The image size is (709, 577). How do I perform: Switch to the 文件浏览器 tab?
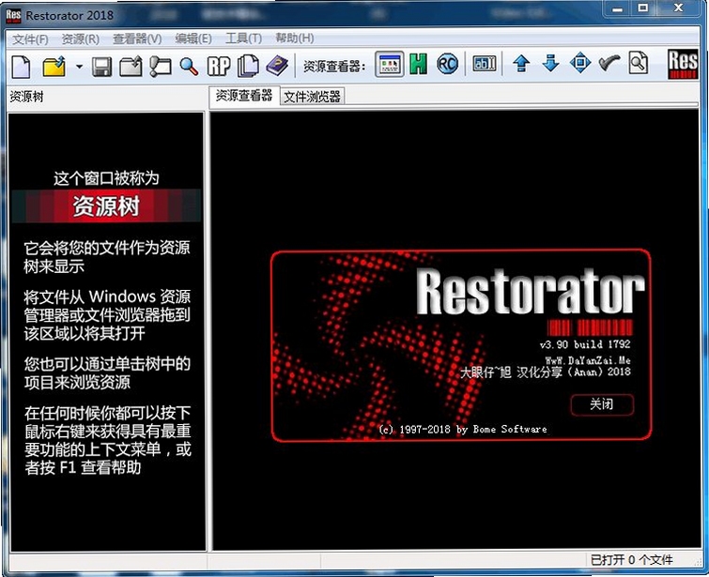(313, 97)
